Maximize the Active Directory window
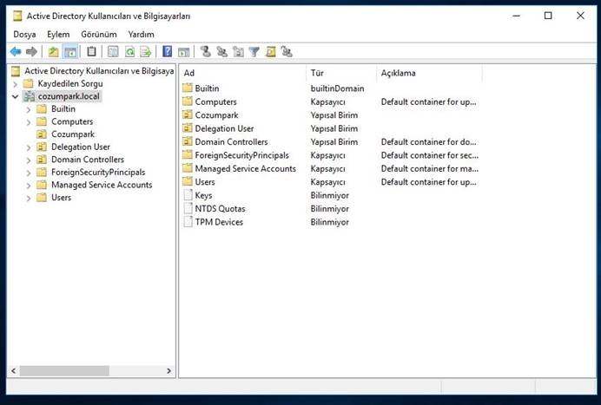601x405 pixels. [x=548, y=16]
